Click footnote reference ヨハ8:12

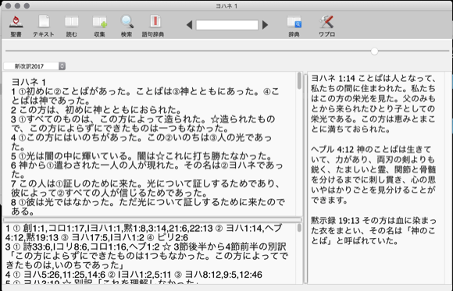(x=202, y=275)
